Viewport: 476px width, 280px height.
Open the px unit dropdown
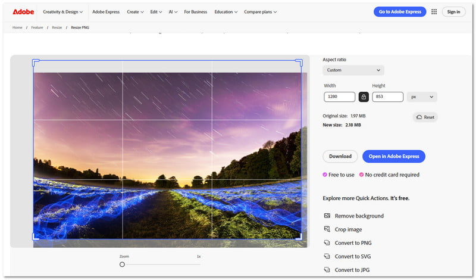(x=422, y=97)
